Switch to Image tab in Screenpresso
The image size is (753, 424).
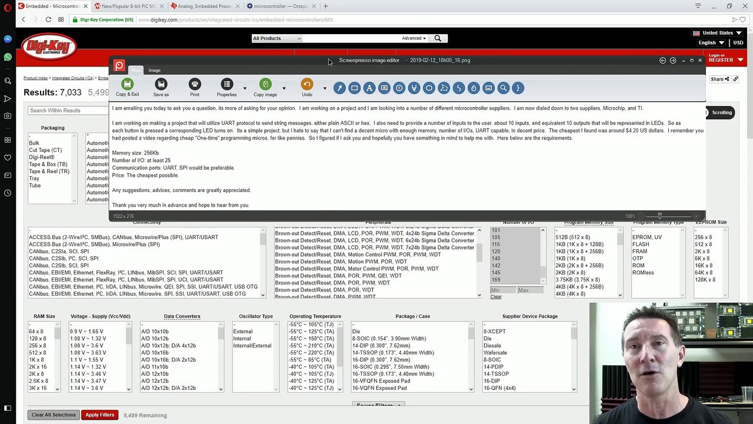tap(154, 71)
